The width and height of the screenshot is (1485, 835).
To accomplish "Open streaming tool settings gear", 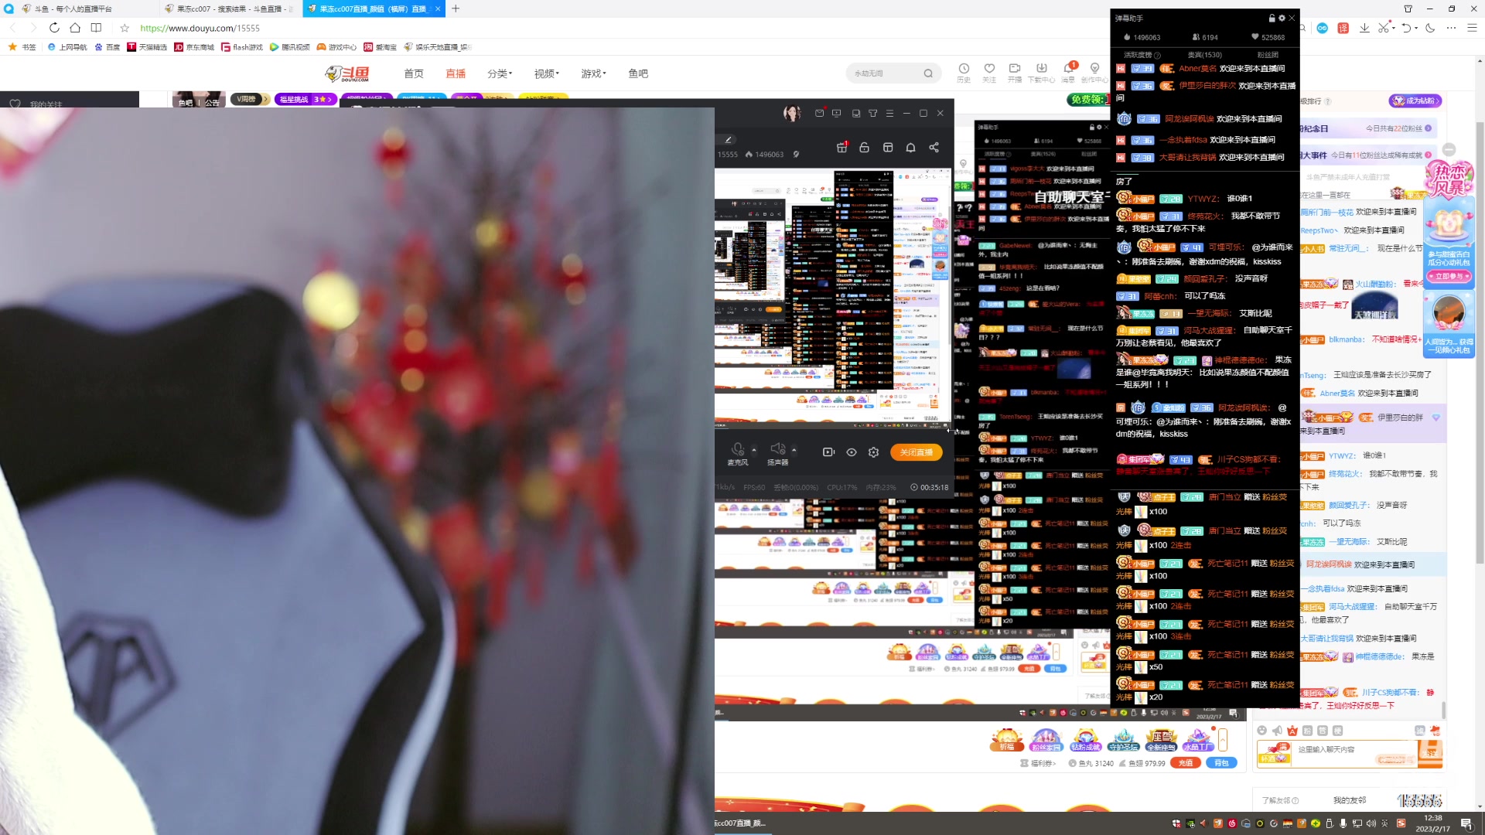I will coord(873,452).
